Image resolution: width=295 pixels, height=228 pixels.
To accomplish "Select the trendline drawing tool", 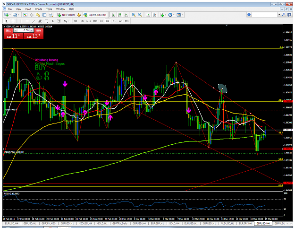I will 34,21.
